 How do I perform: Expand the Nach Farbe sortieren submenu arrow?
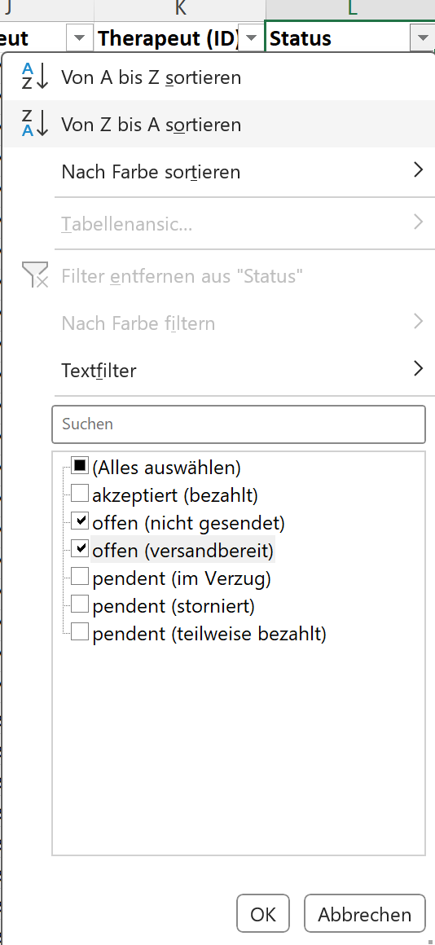(419, 170)
